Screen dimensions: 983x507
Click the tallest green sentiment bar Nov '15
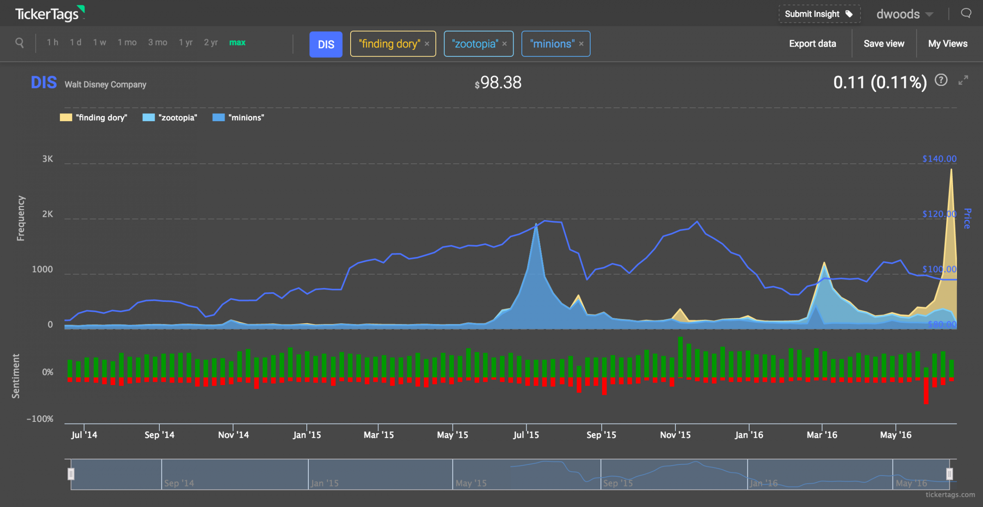[x=680, y=357]
